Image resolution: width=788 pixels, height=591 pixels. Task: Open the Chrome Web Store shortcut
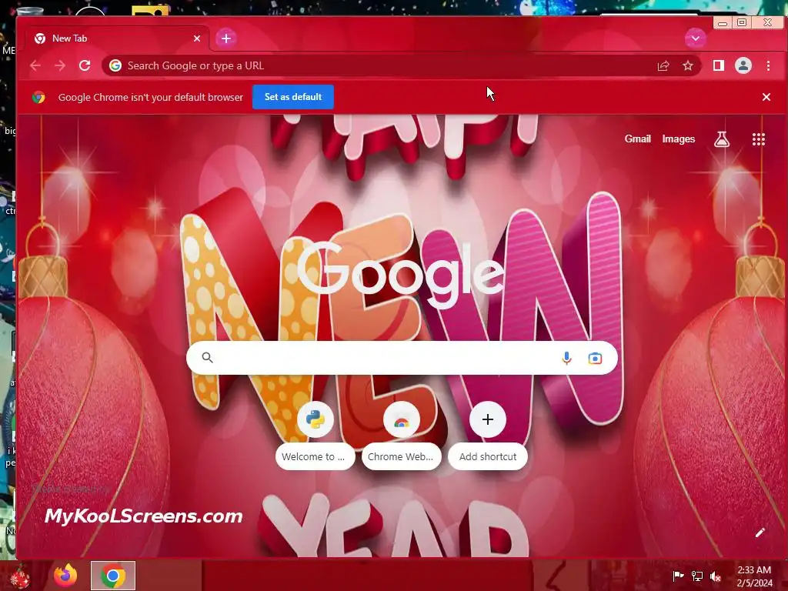click(x=401, y=436)
